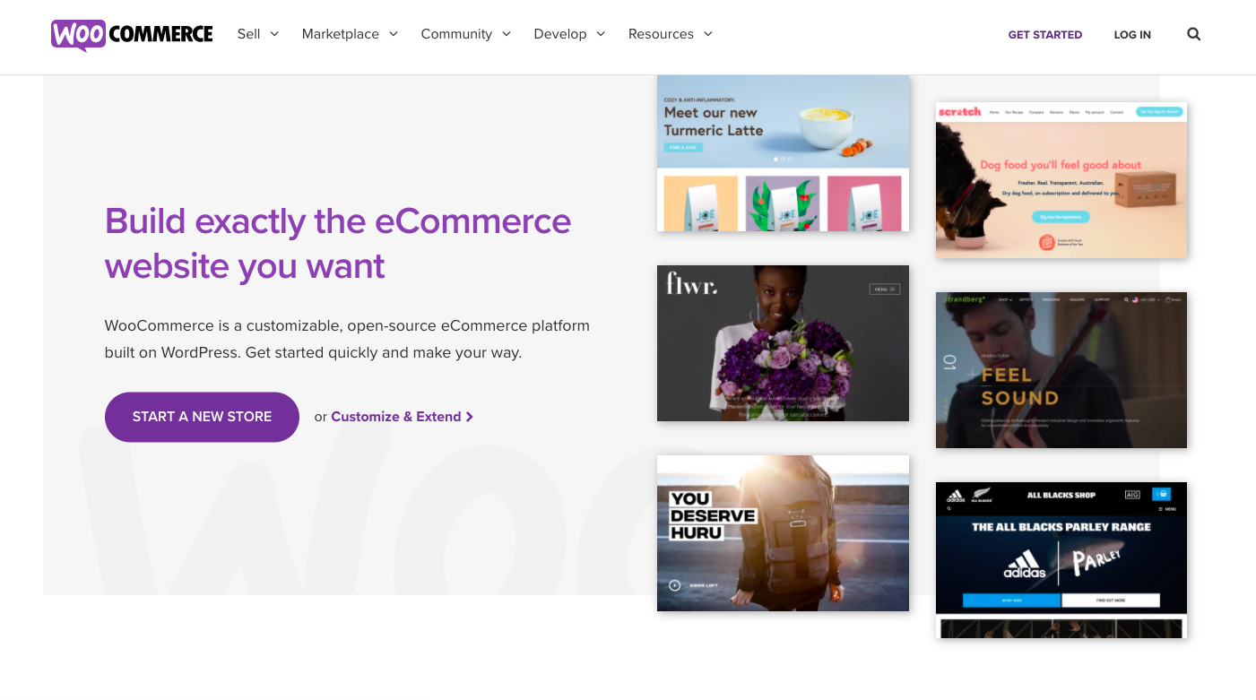
Task: Open the search magnifier icon
Action: tap(1193, 34)
